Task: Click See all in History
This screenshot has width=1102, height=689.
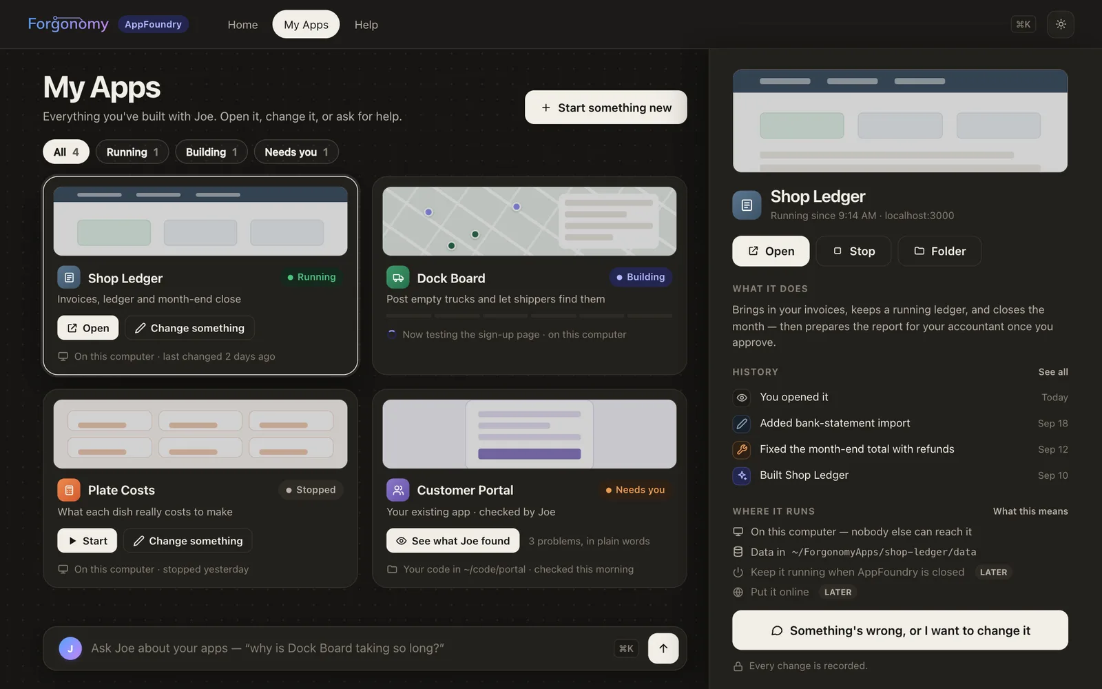Action: (1053, 372)
